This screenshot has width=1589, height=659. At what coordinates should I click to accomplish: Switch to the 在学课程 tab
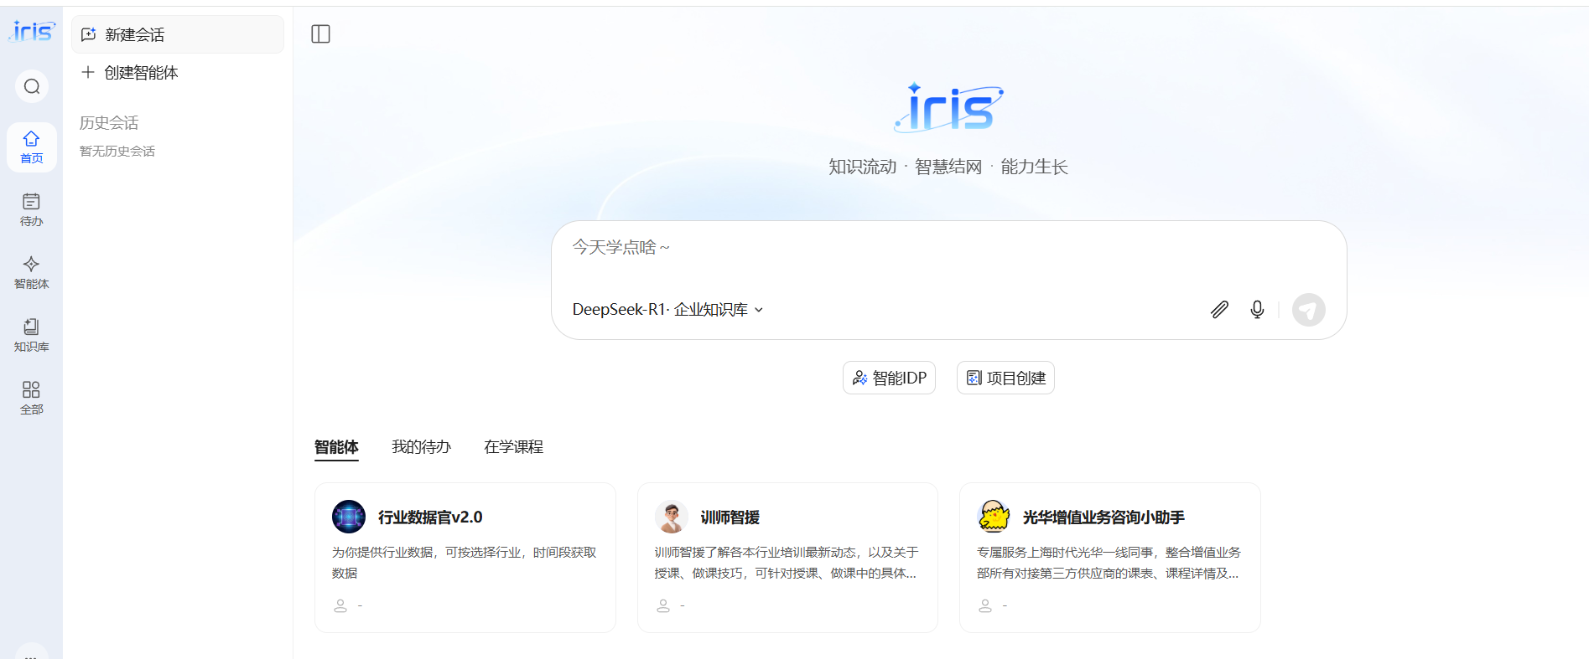click(x=513, y=447)
